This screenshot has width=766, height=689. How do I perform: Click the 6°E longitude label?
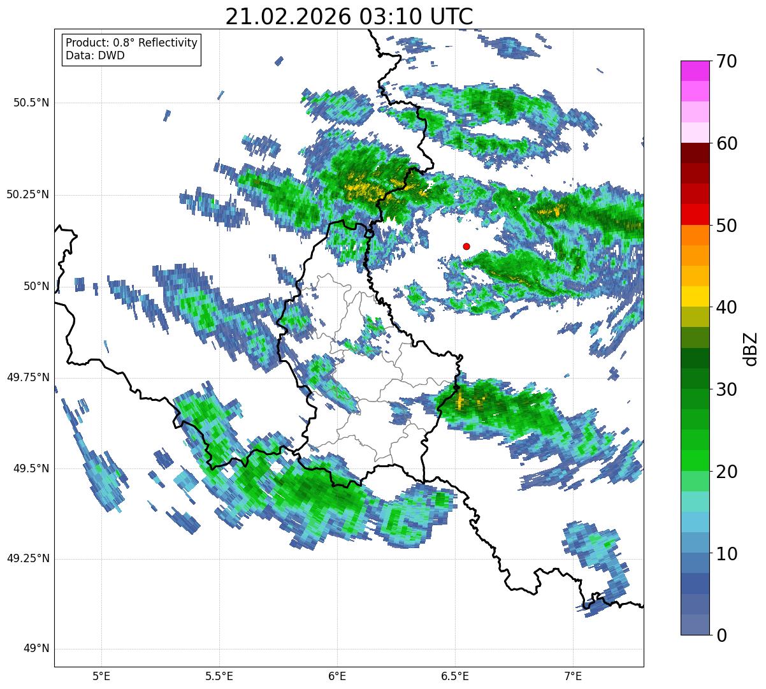pyautogui.click(x=337, y=676)
